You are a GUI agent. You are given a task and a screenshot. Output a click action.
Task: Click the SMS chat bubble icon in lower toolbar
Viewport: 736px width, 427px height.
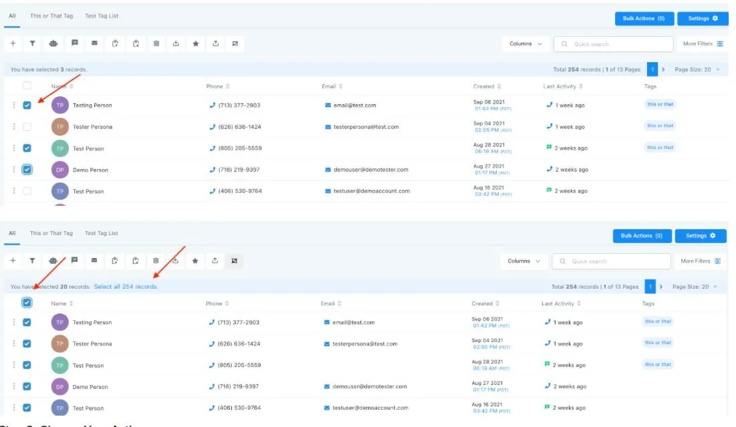click(x=74, y=260)
